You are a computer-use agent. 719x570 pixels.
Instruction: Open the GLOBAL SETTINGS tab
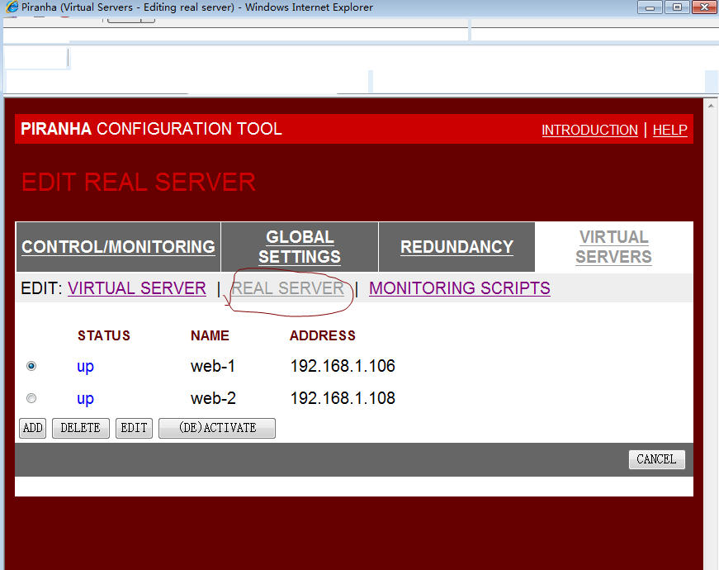point(300,247)
